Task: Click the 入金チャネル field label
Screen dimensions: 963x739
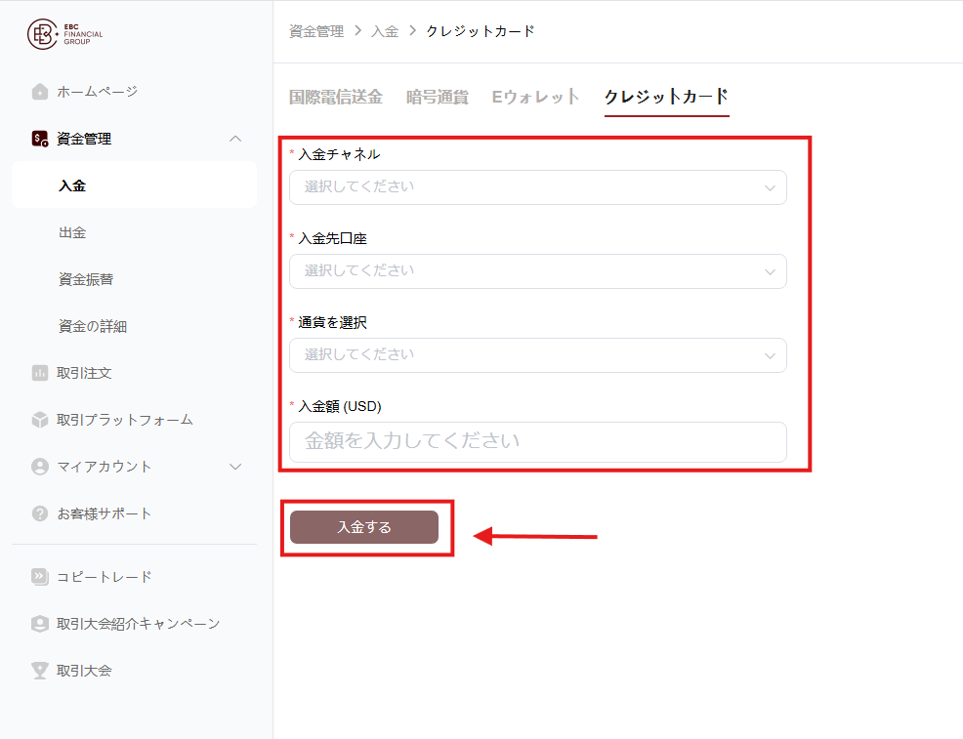Action: (x=339, y=154)
